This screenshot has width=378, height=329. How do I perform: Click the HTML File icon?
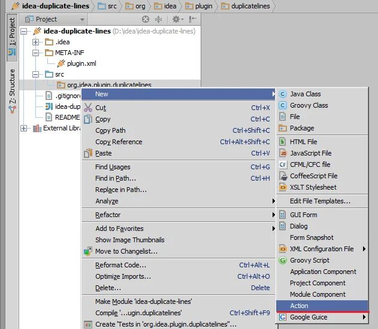283,142
